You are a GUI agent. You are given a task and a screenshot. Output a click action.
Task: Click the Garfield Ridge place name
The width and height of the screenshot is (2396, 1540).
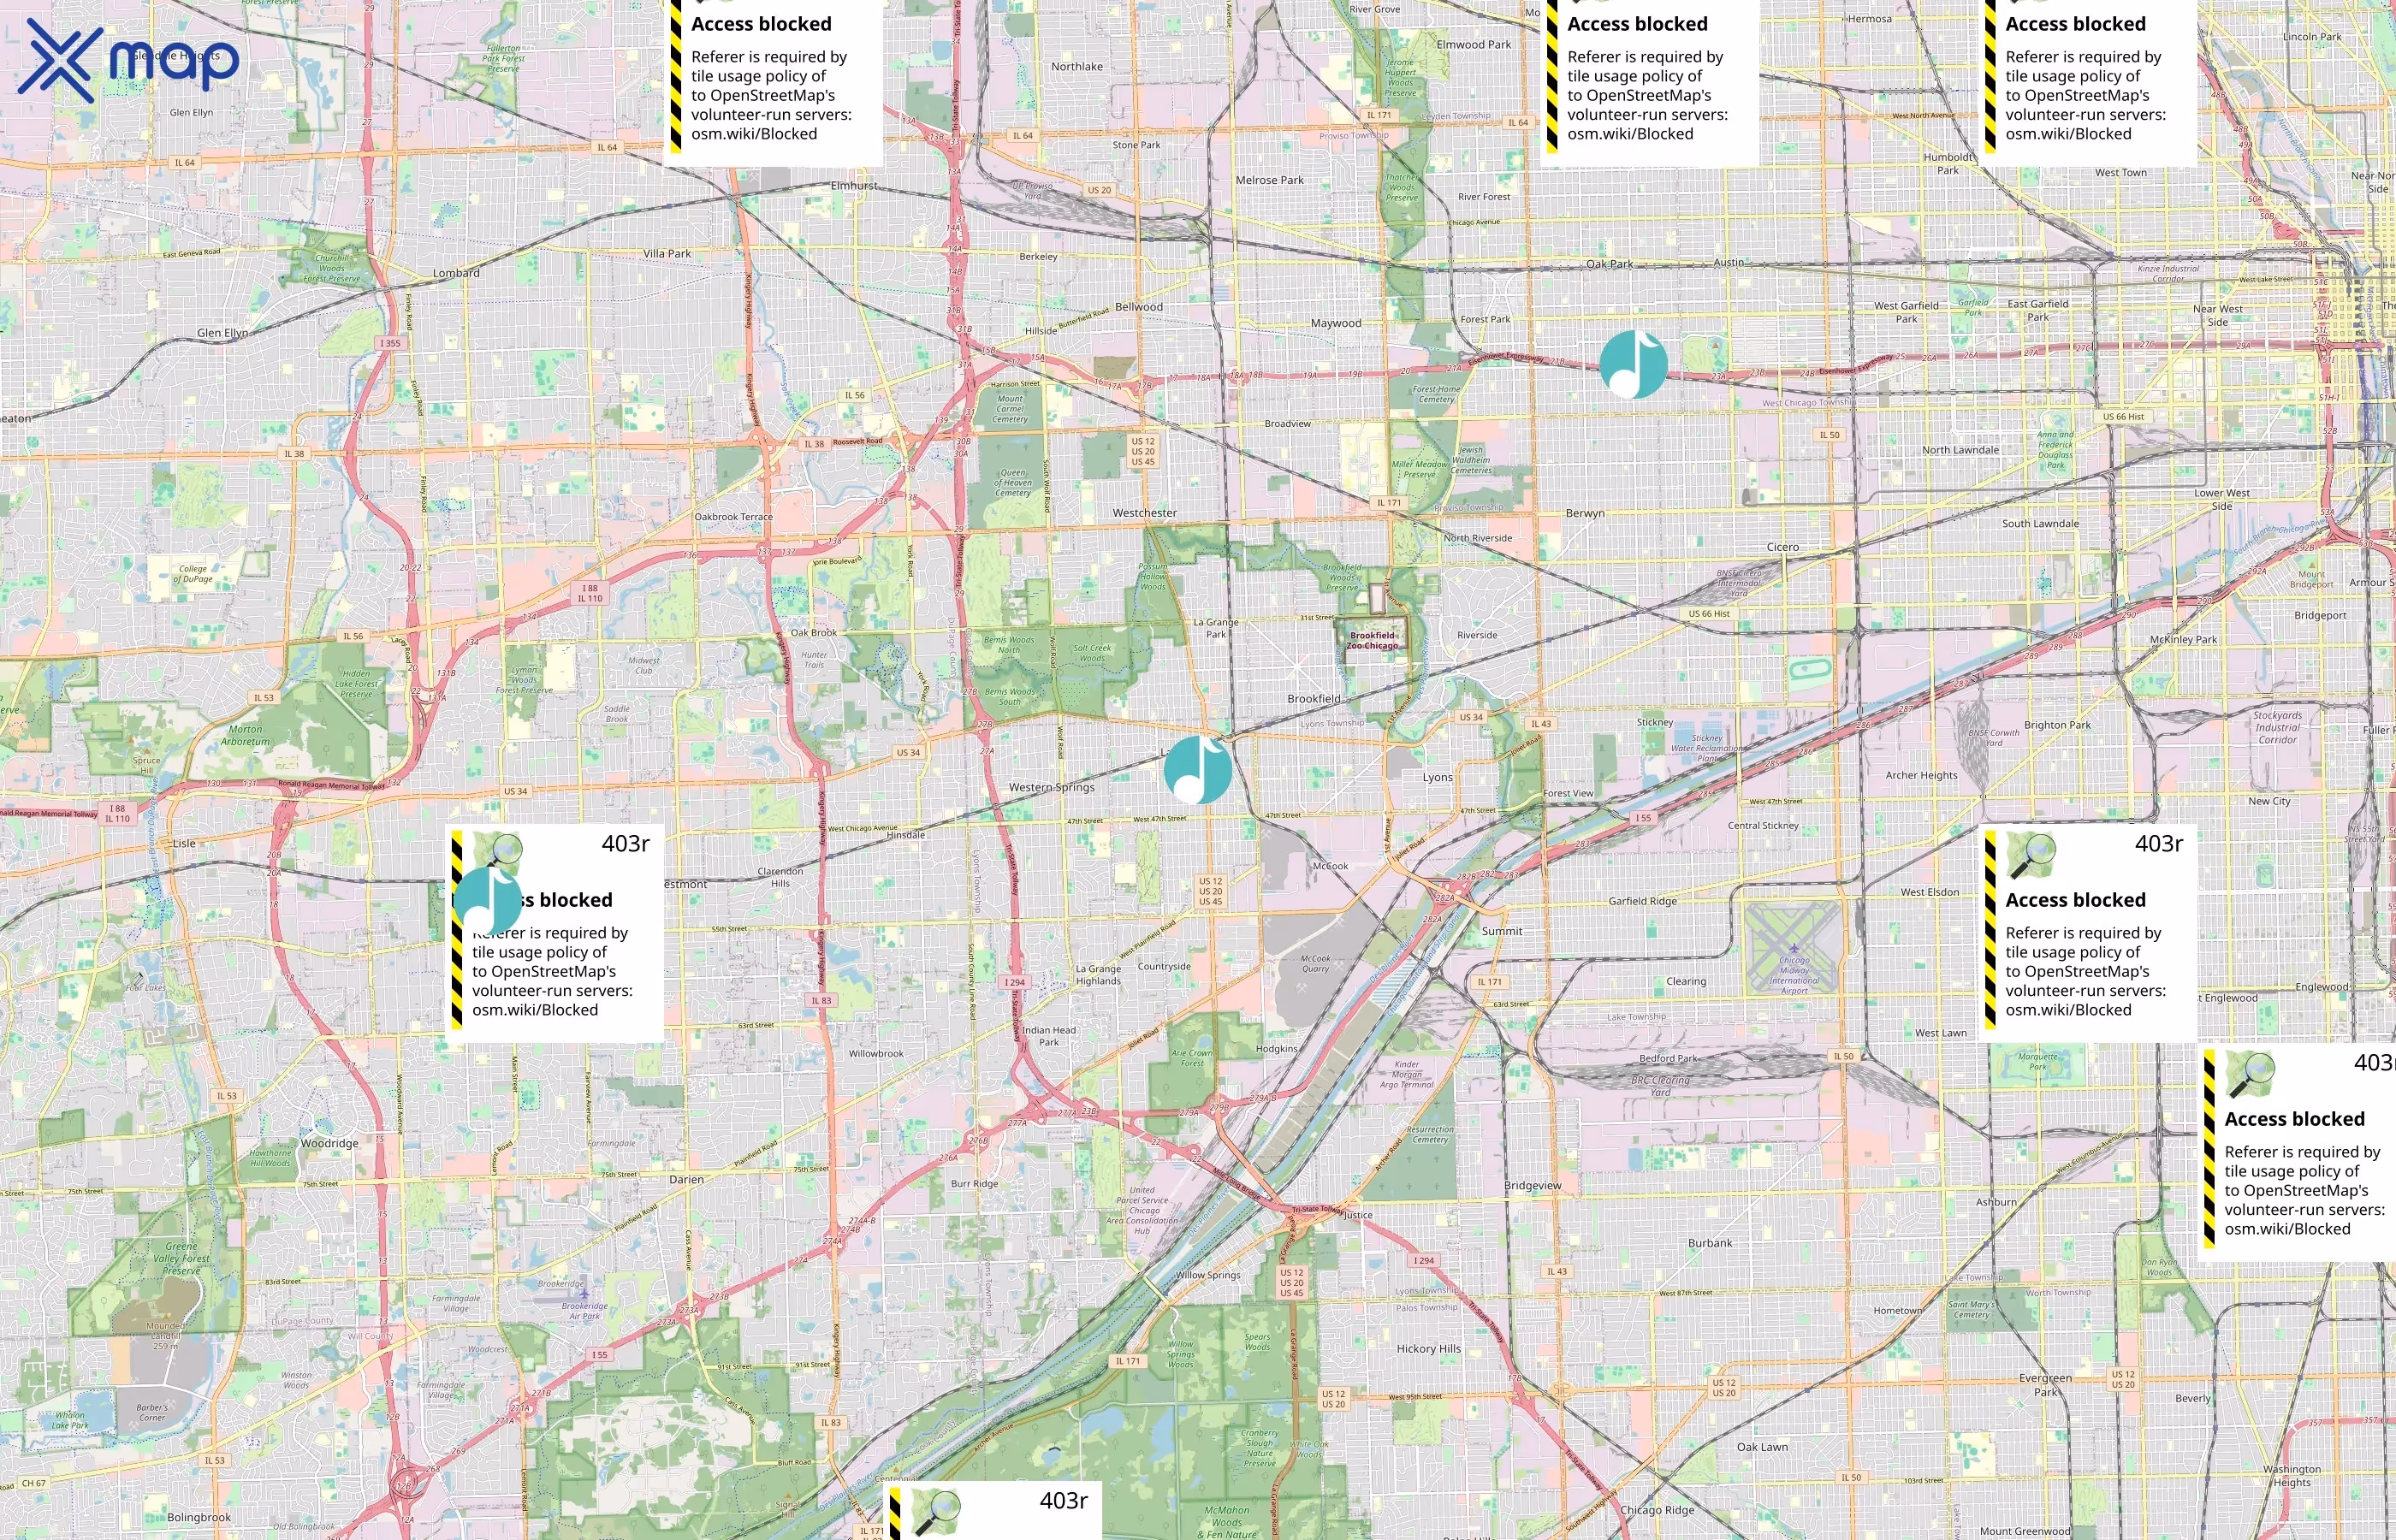pos(1643,901)
